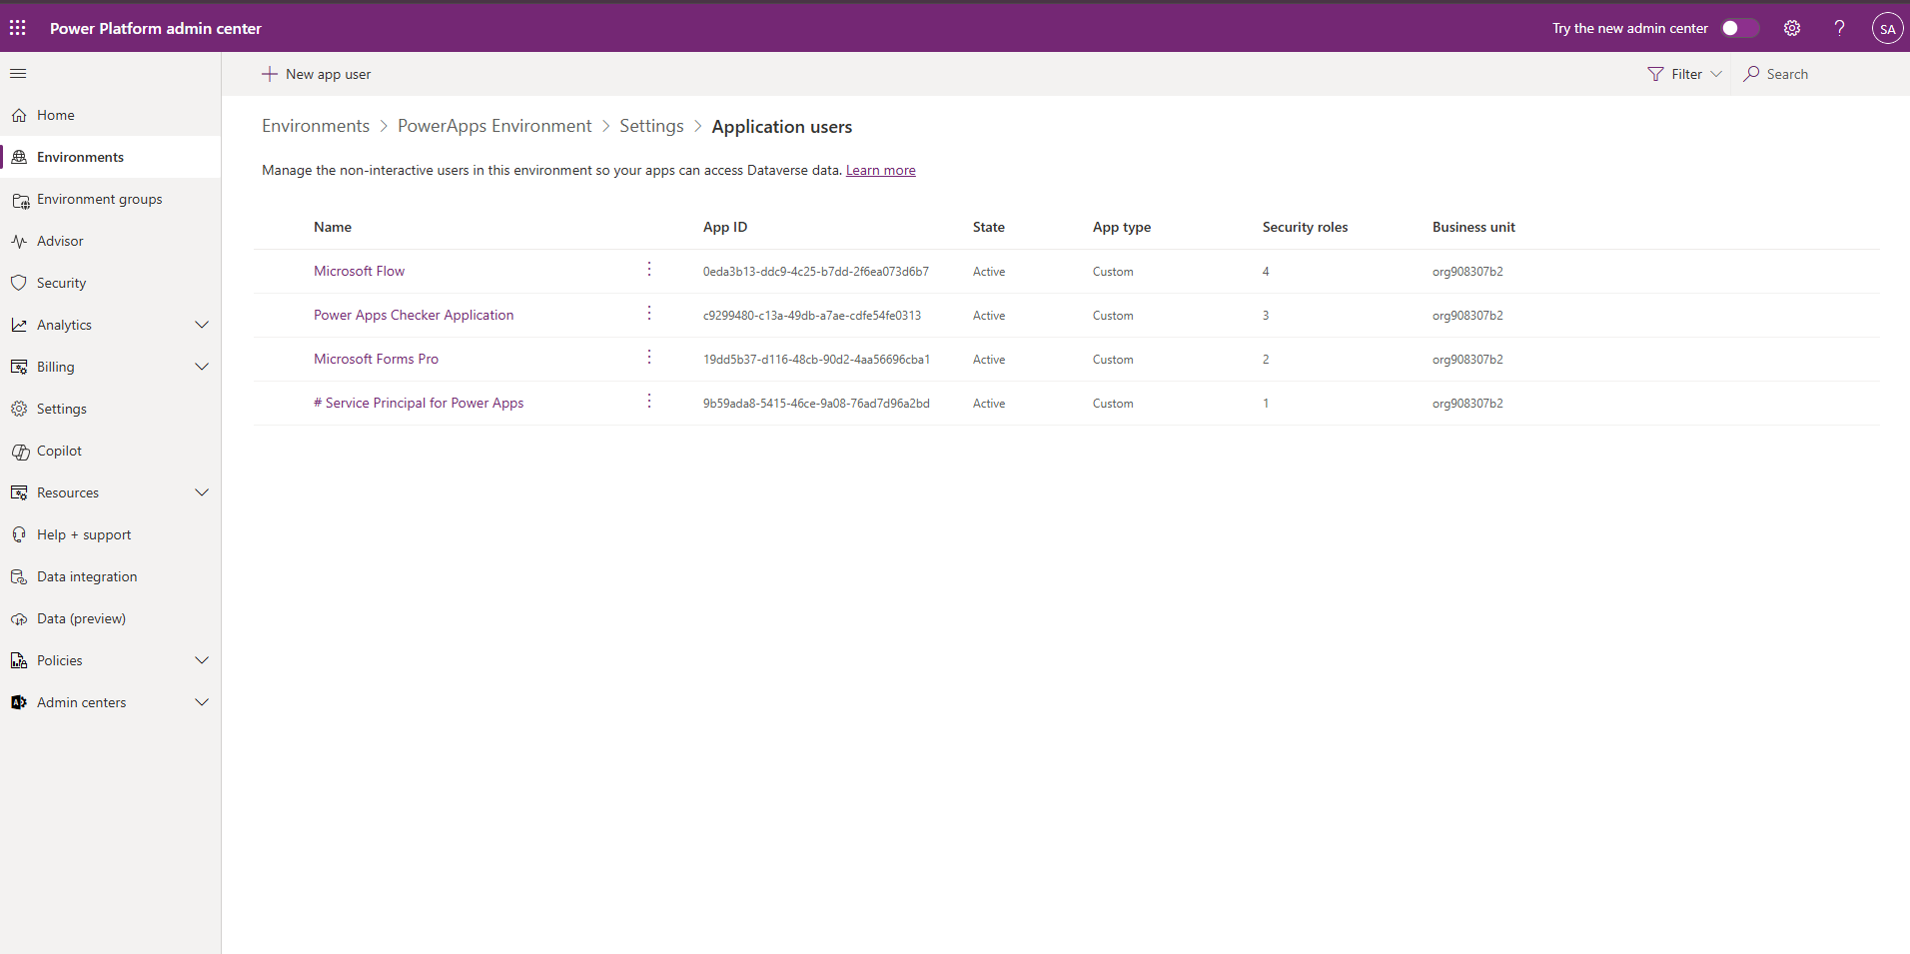Click security roles count 3

[x=1266, y=316]
